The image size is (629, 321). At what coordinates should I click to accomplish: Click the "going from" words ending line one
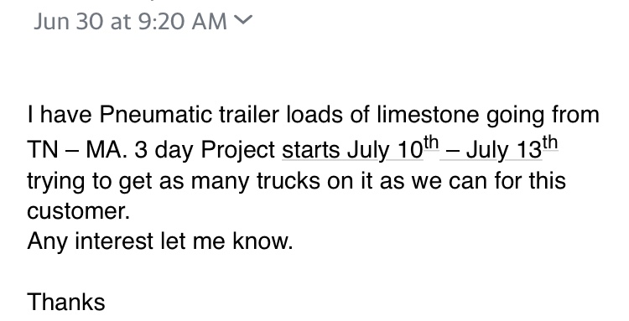[x=543, y=116]
